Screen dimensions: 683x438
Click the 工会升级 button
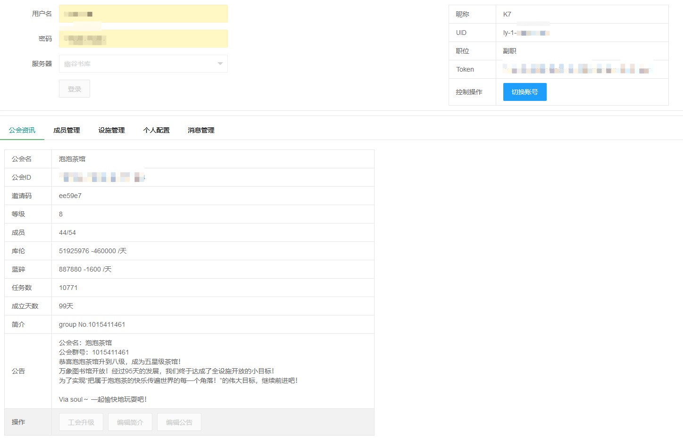(81, 422)
